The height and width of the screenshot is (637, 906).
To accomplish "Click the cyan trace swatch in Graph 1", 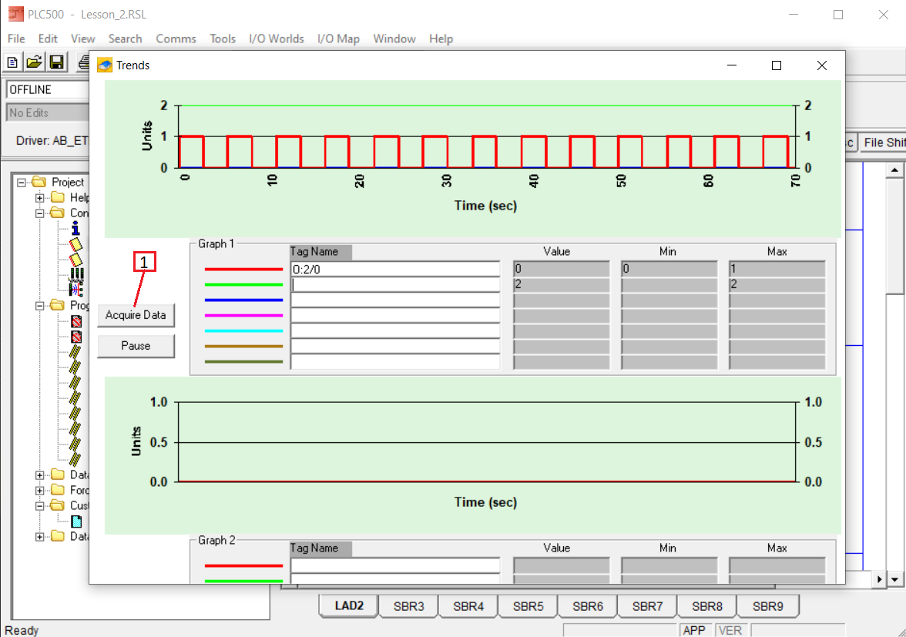I will pyautogui.click(x=243, y=331).
